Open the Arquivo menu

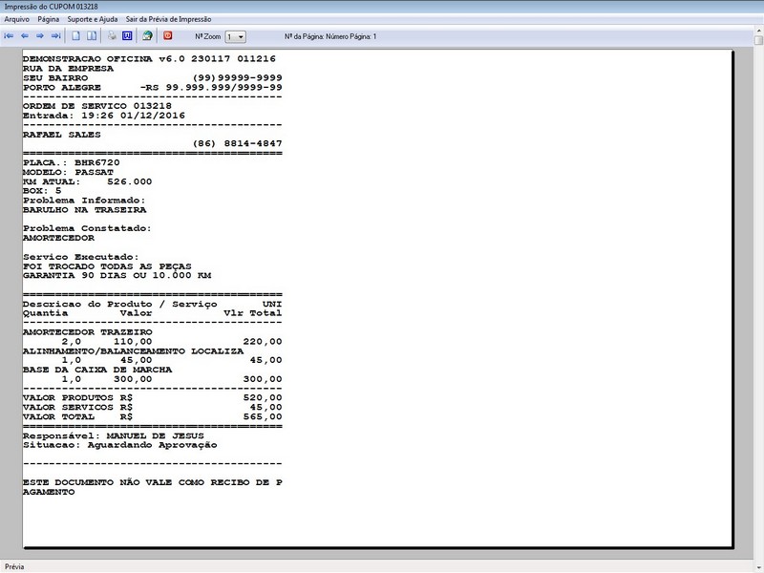pos(16,19)
